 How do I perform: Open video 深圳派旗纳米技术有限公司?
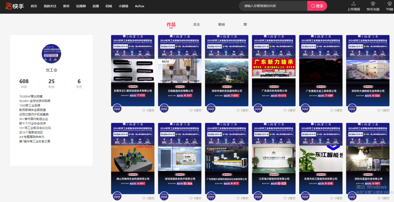180,158
